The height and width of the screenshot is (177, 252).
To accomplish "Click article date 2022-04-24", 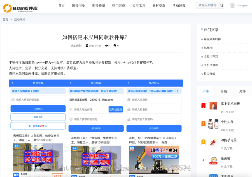I will [x=95, y=46].
